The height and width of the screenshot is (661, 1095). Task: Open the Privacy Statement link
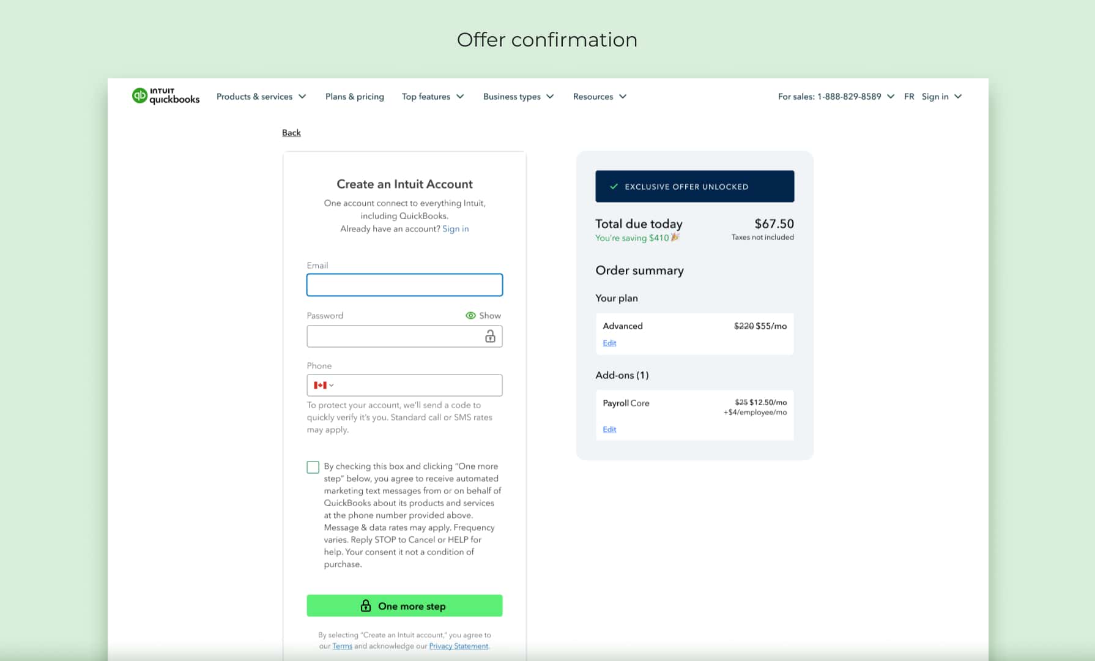(x=459, y=646)
